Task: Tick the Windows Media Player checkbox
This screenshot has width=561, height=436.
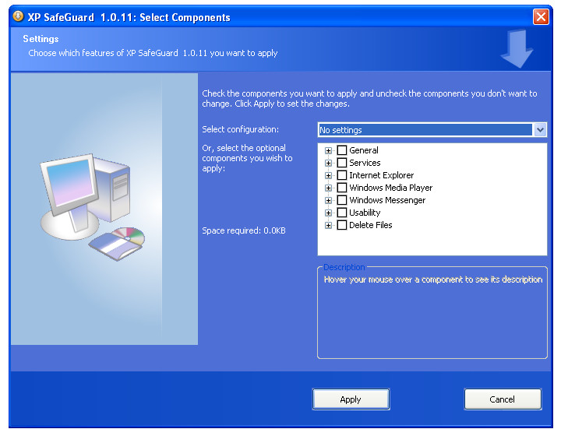Action: click(342, 188)
